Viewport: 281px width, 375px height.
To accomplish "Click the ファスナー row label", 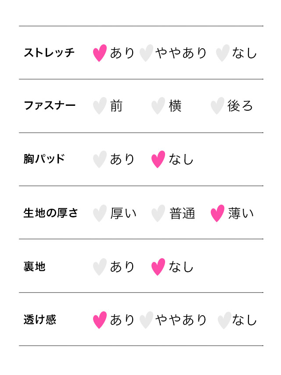I will coord(50,106).
